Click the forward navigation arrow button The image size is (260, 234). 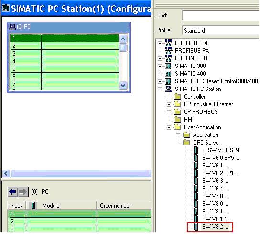(23, 192)
